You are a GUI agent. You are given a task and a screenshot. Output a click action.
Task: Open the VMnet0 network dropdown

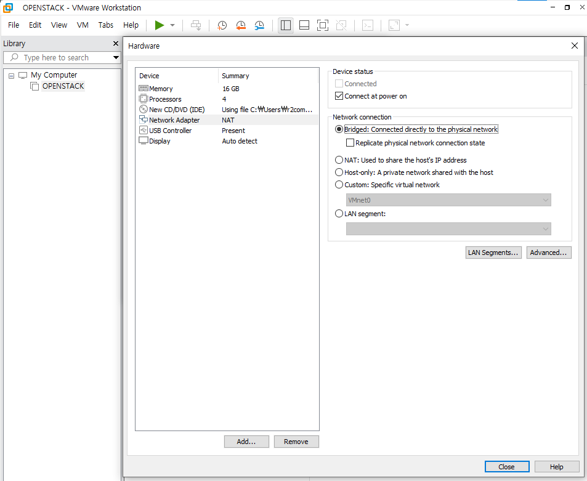(x=448, y=200)
